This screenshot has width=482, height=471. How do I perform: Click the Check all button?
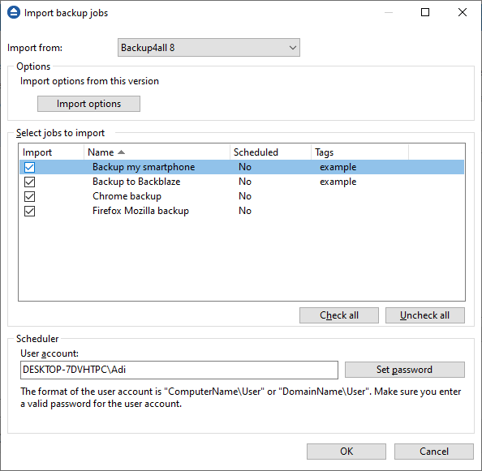339,315
